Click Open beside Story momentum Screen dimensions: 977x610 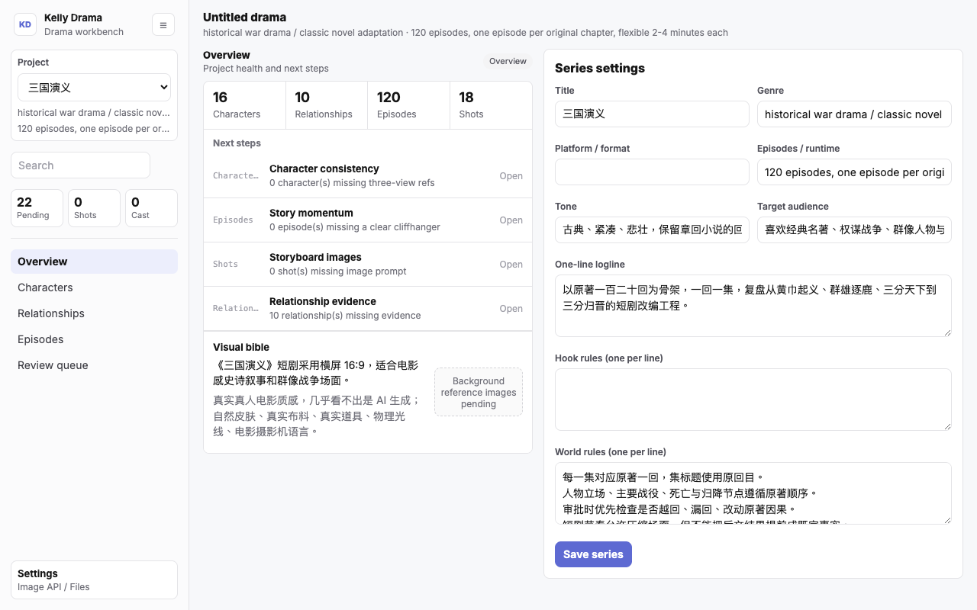511,220
